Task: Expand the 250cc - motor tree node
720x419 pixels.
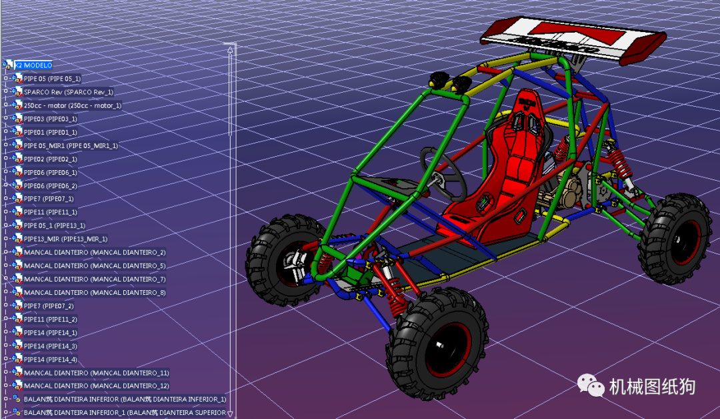Action: pos(5,105)
